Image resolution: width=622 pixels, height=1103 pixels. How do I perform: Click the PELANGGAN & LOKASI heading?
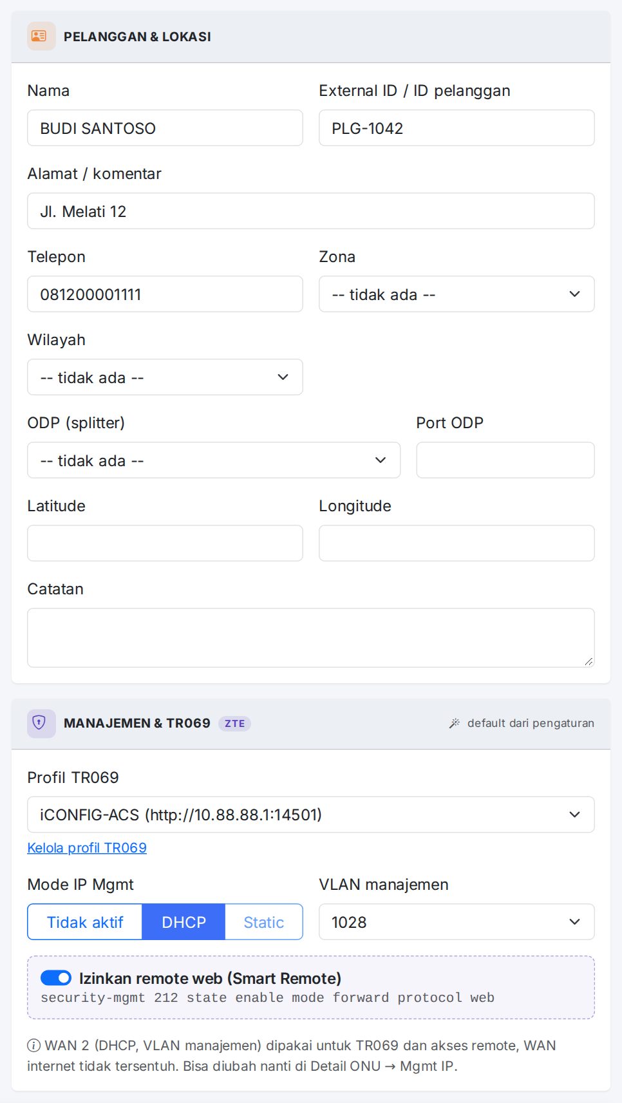[137, 37]
